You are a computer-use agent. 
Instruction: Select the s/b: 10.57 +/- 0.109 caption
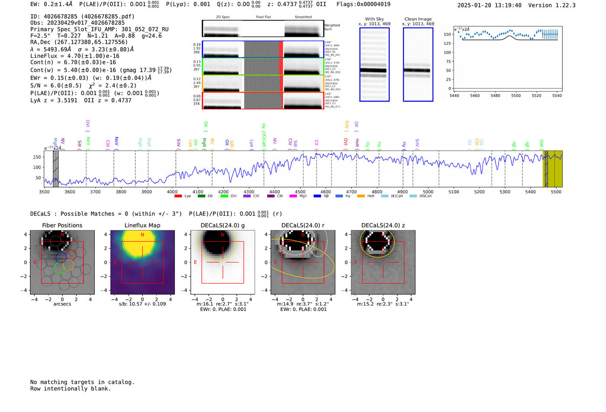(x=142, y=304)
